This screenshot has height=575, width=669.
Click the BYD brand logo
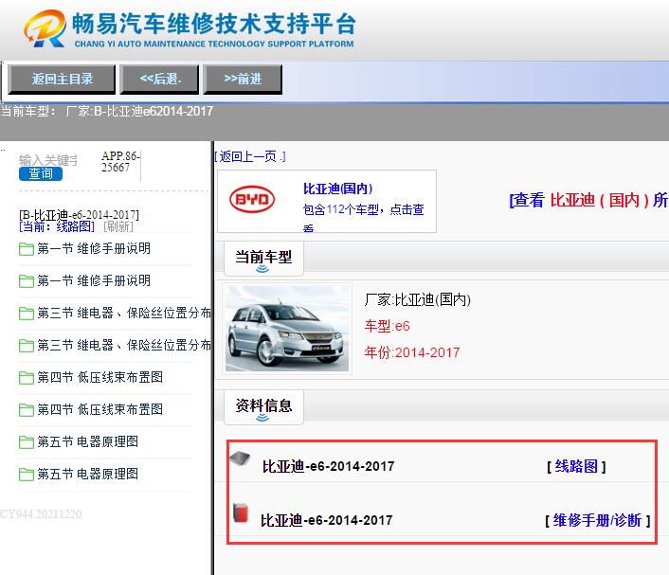click(252, 199)
